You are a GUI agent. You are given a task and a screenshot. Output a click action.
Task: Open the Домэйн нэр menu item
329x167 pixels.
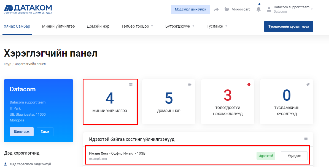[98, 26]
